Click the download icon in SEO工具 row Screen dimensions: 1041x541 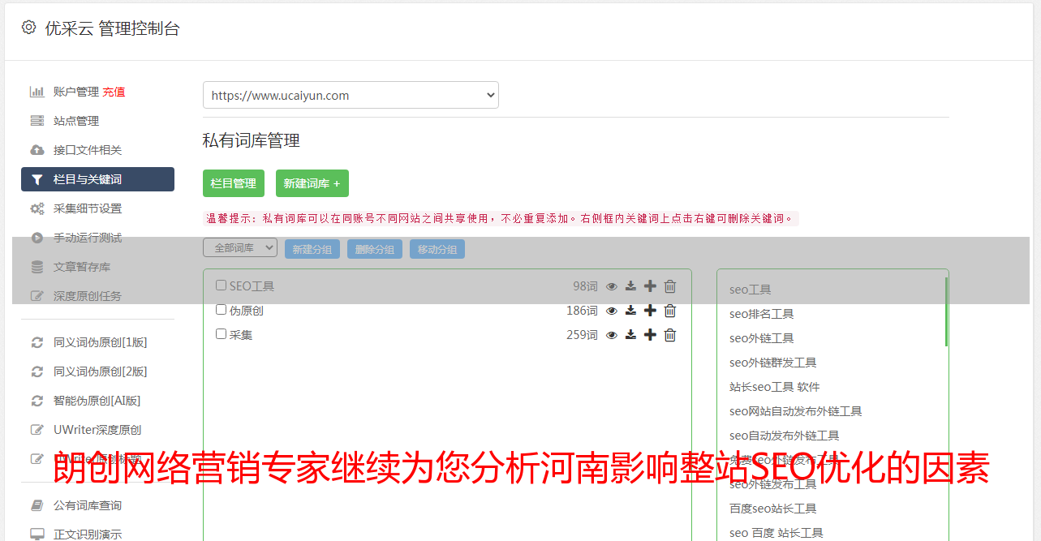[x=630, y=286]
